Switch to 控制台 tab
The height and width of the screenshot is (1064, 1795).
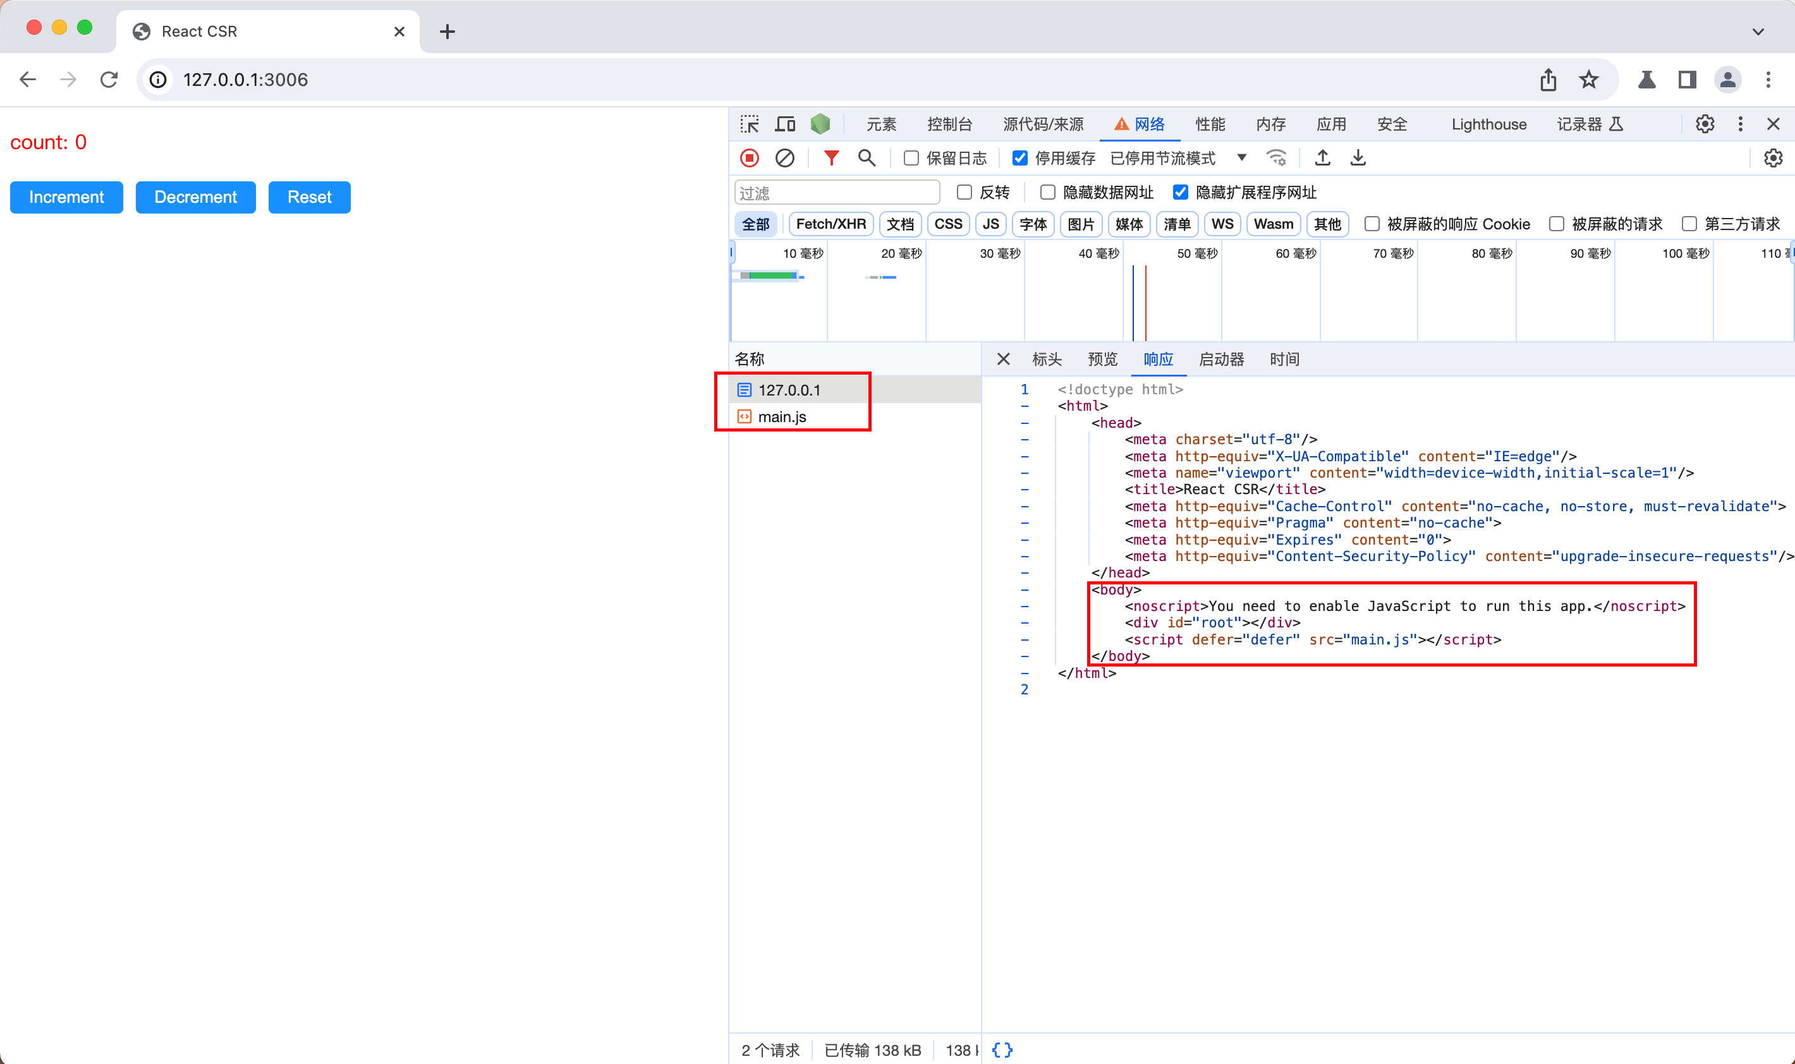tap(949, 124)
